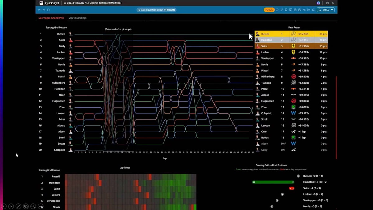This screenshot has height=210, width=373.
Task: Click the bookmark icon before Original dashboard
Action: coord(88,3)
